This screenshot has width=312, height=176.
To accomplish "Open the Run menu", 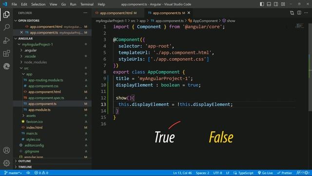I will [73, 4].
